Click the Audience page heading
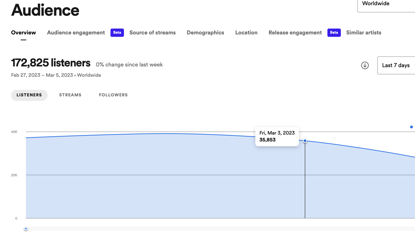The width and height of the screenshot is (415, 234). (45, 10)
